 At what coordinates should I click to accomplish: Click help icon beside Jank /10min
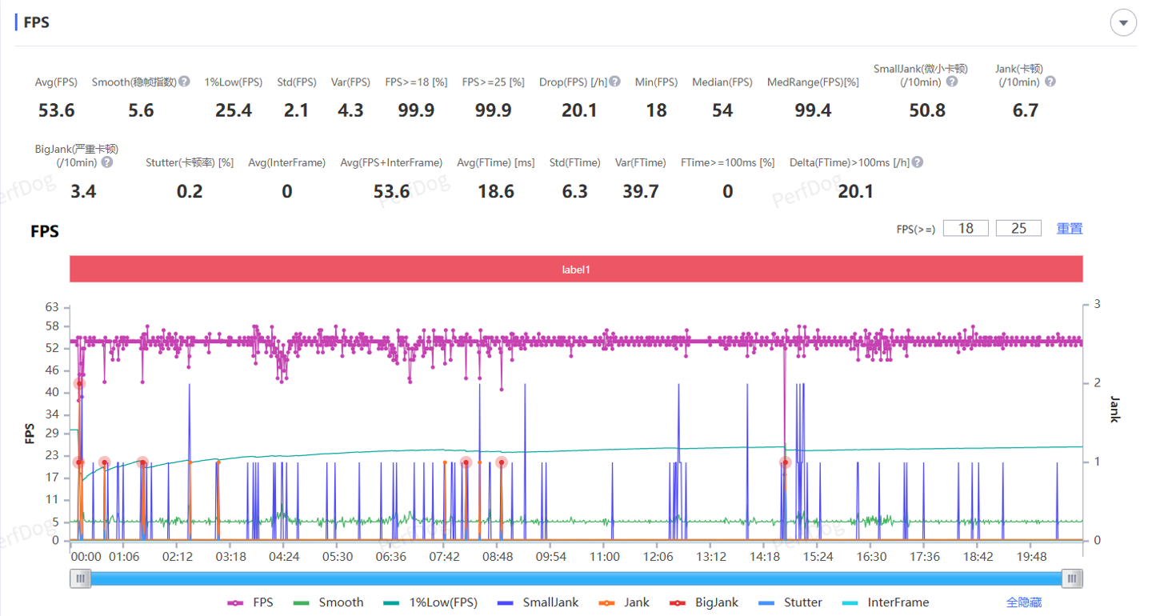point(1050,82)
